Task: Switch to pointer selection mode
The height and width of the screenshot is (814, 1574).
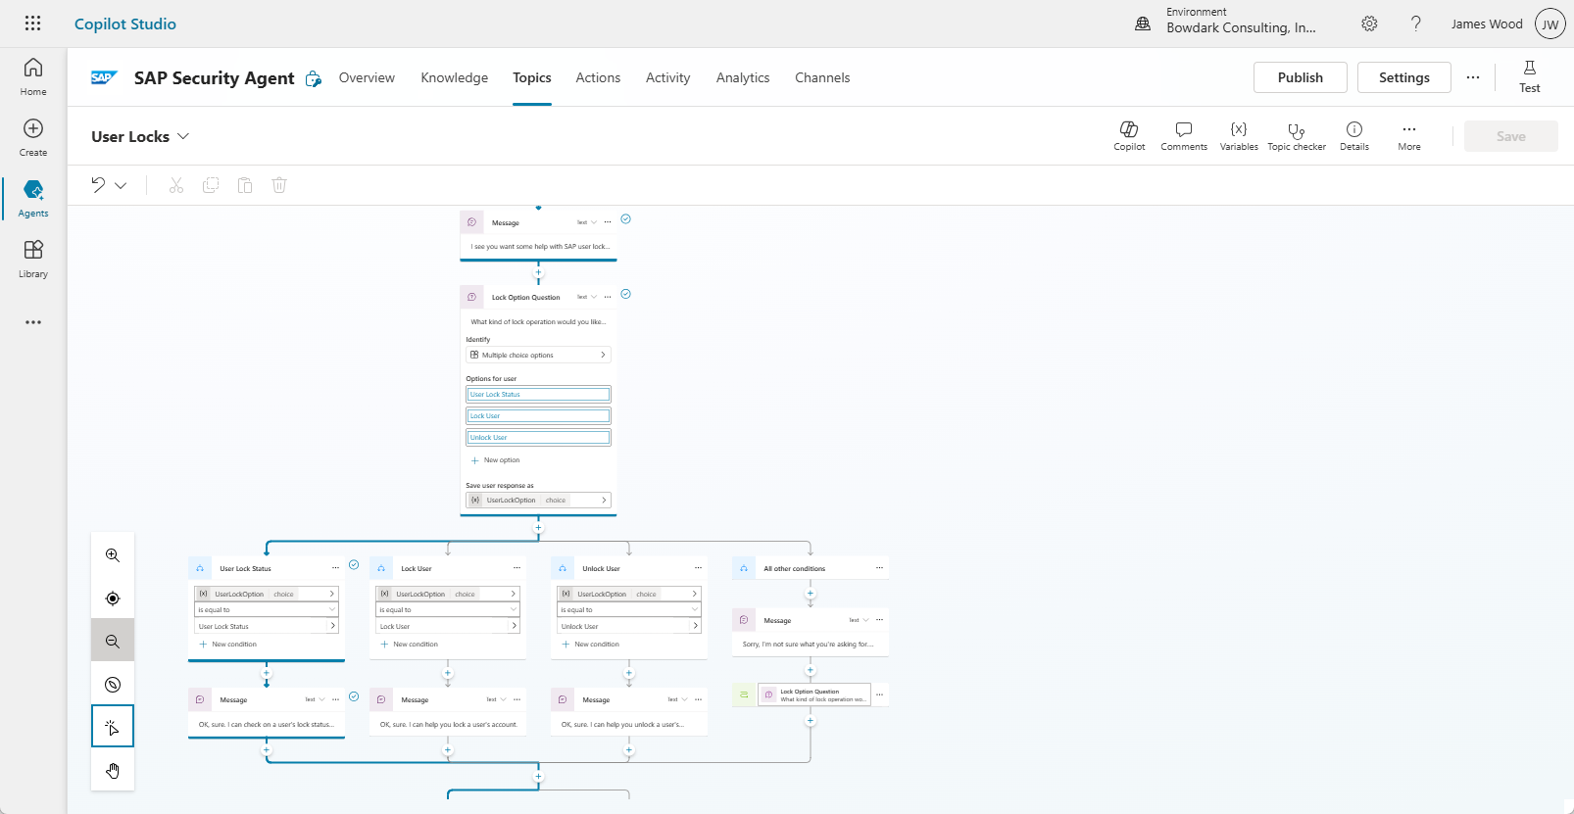Action: [113, 727]
